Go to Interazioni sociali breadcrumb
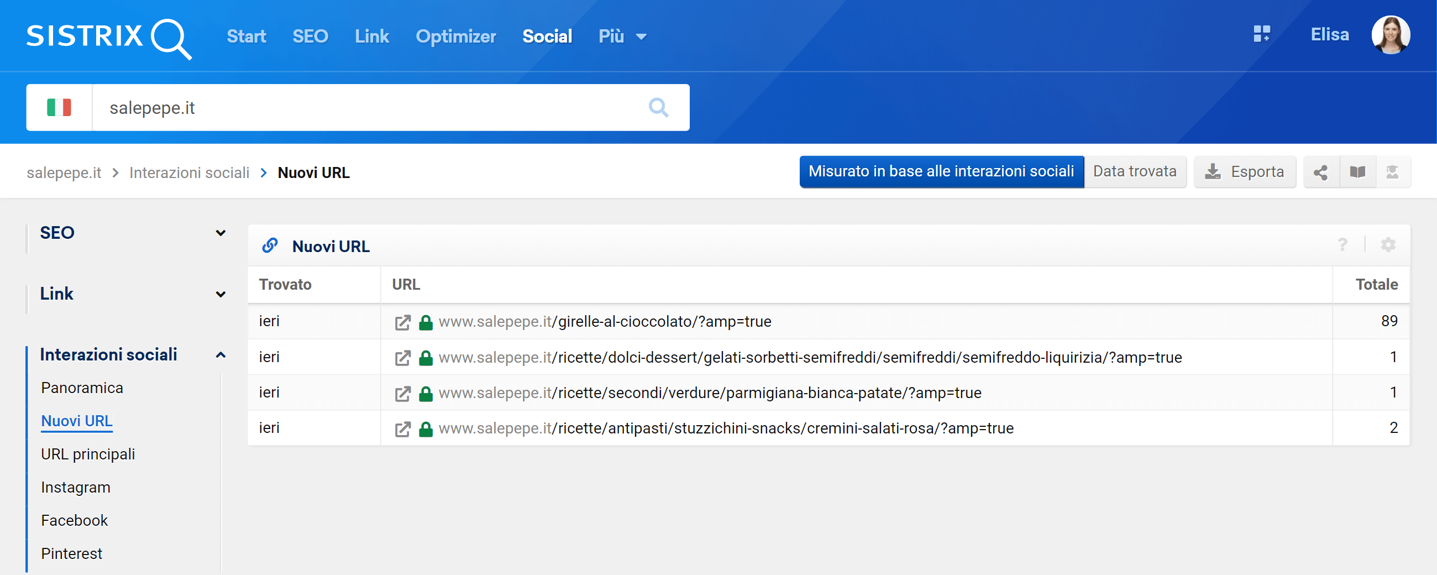The image size is (1437, 575). click(189, 172)
